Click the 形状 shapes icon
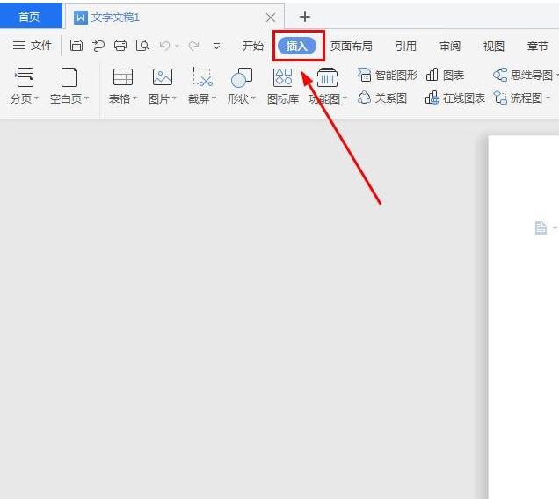The height and width of the screenshot is (499, 559). click(x=242, y=77)
